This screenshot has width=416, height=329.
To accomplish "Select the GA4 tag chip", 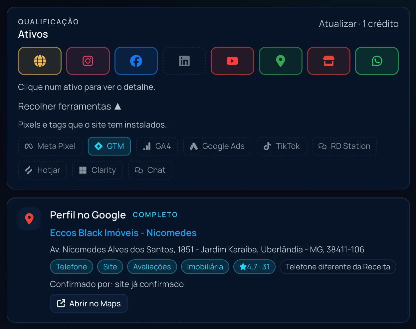I will point(157,146).
